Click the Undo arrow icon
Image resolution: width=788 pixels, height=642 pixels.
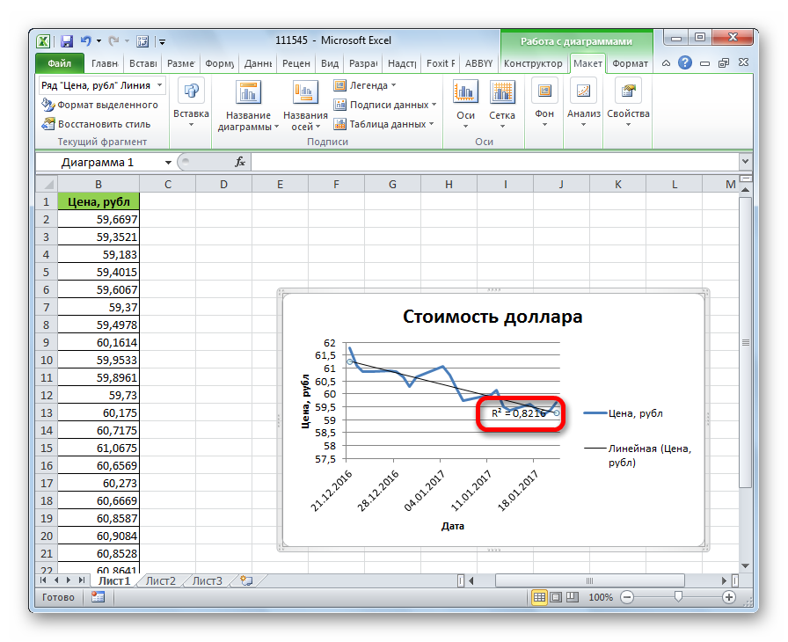[x=86, y=40]
